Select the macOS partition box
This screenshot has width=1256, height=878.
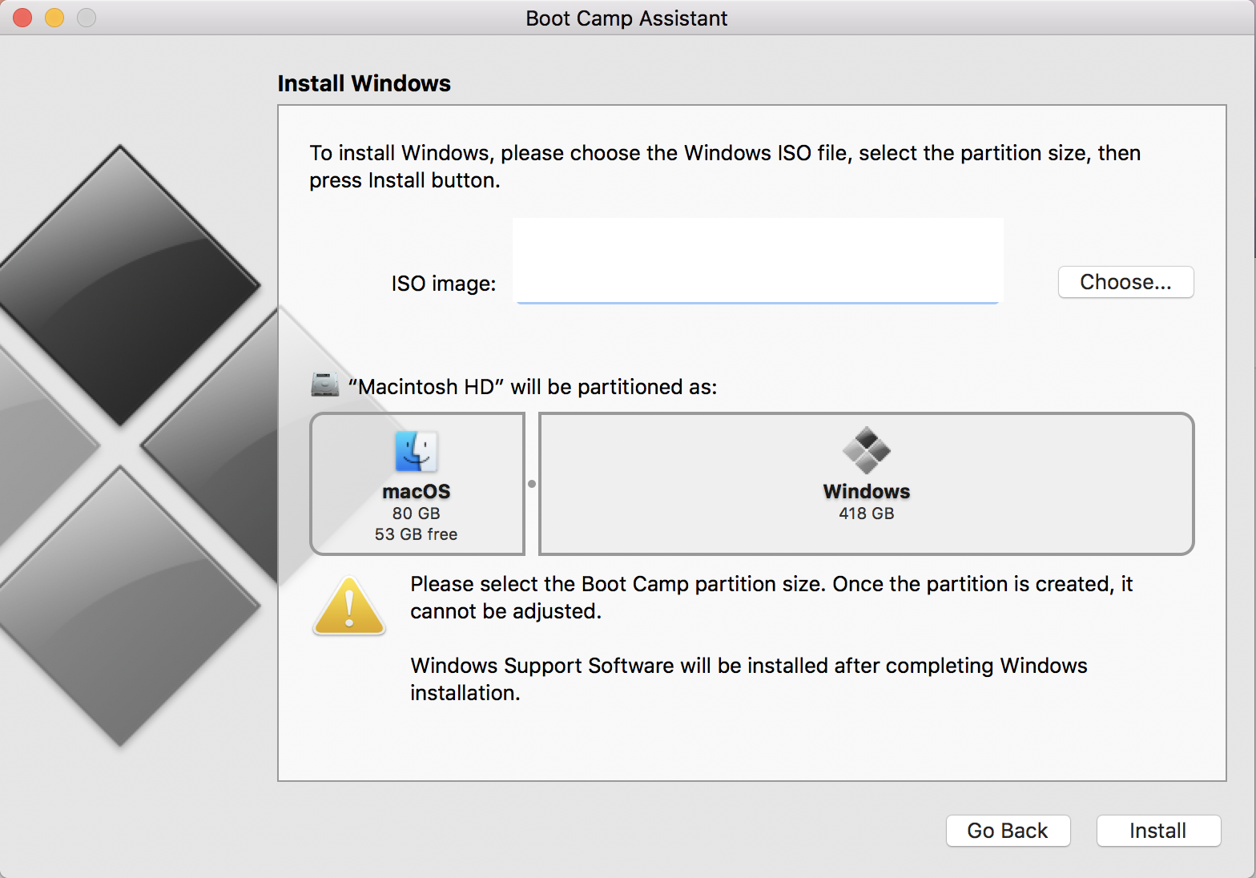417,484
